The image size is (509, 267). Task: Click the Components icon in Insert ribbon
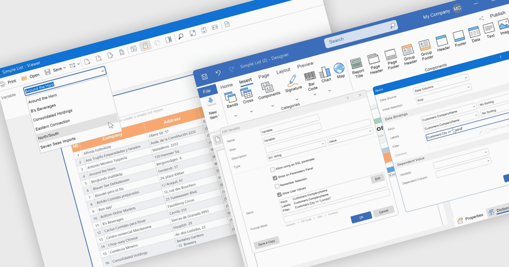267,87
